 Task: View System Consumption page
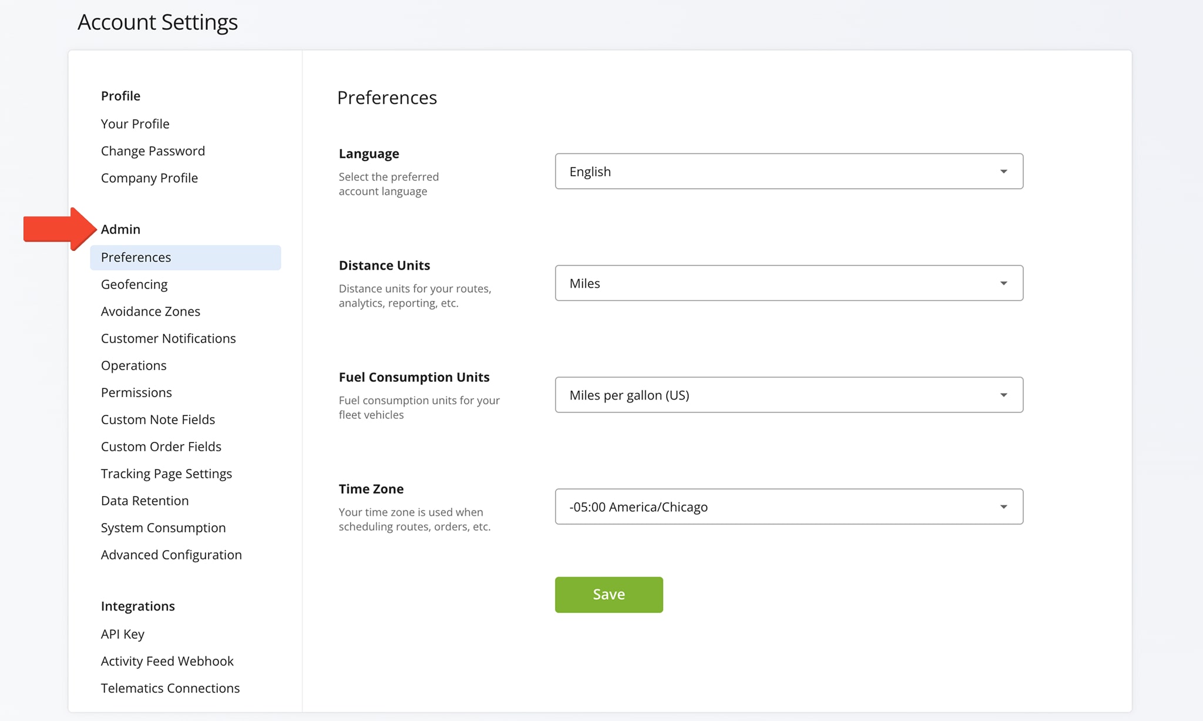coord(163,527)
